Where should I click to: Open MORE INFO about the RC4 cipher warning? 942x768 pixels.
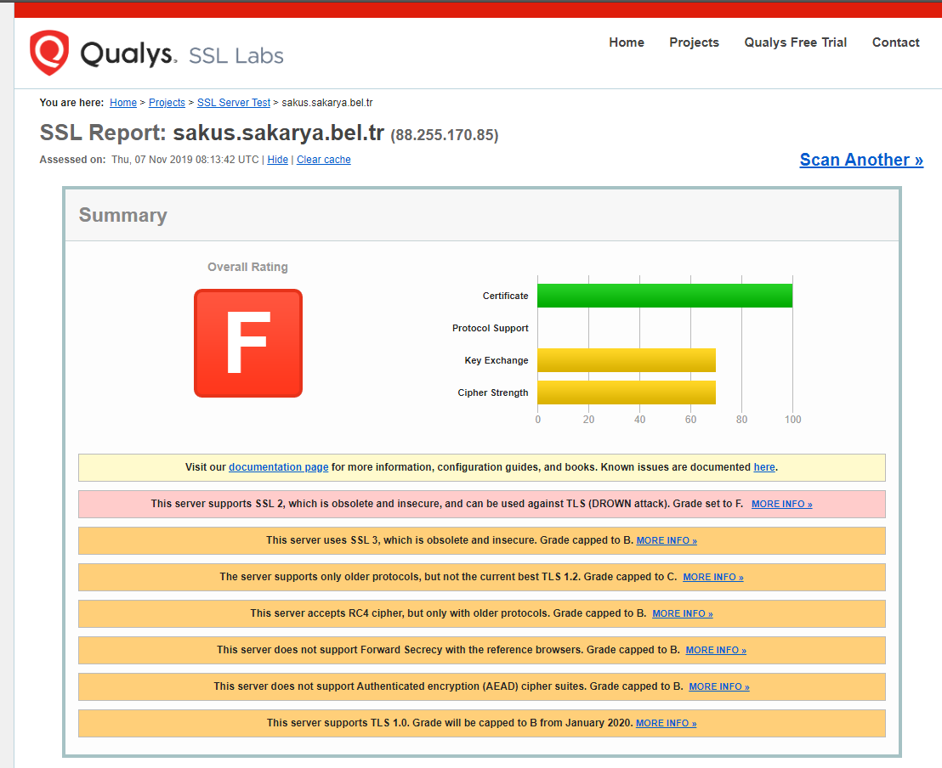click(x=682, y=613)
